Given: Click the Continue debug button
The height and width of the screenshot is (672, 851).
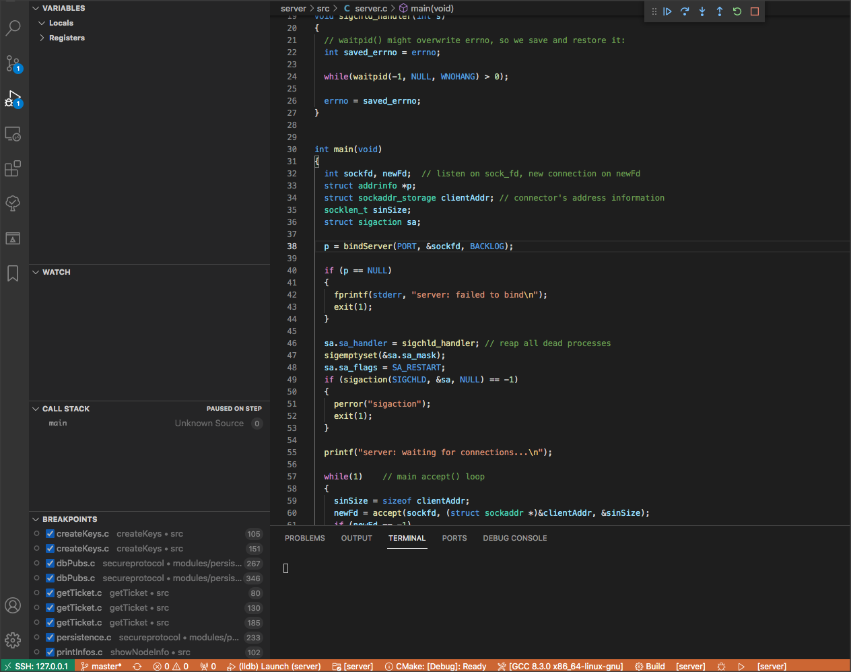Looking at the screenshot, I should (x=667, y=11).
